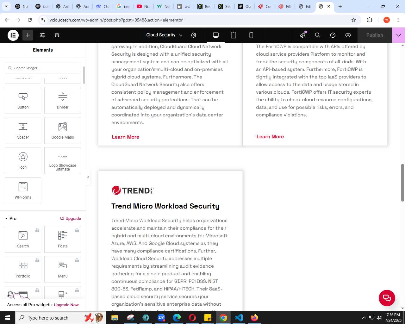Select the Icon widget
This screenshot has width=405, height=324.
click(23, 160)
